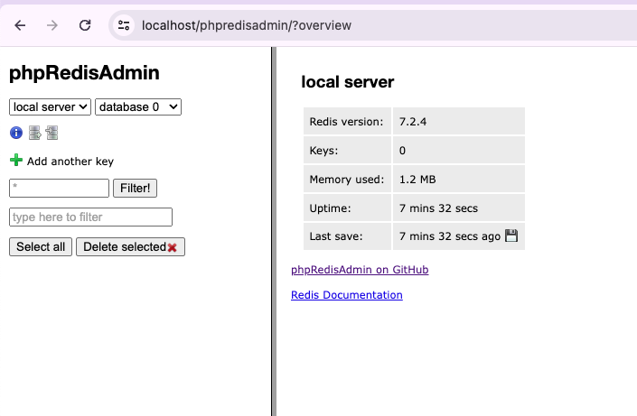The width and height of the screenshot is (637, 416).
Task: Click the floppy disk save icon
Action: click(511, 236)
